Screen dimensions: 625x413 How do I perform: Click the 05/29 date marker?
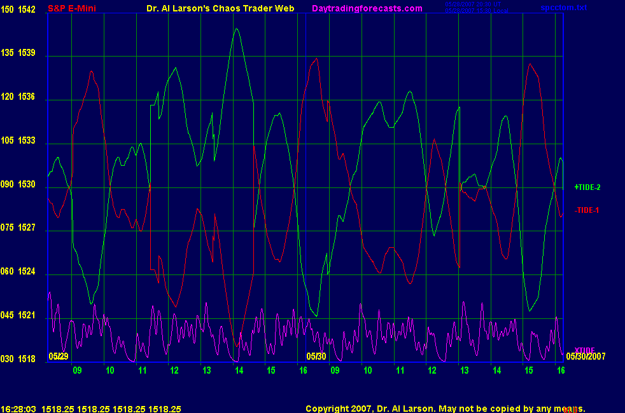coord(59,356)
